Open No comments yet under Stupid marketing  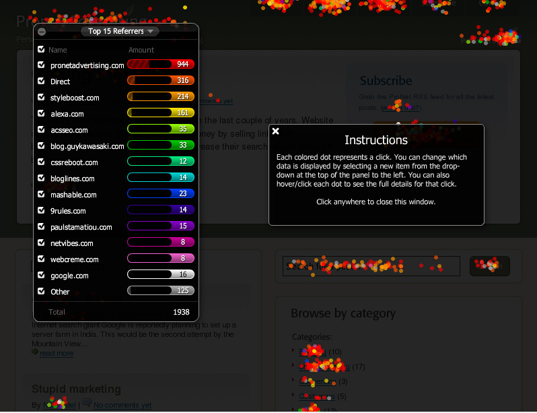(x=122, y=405)
